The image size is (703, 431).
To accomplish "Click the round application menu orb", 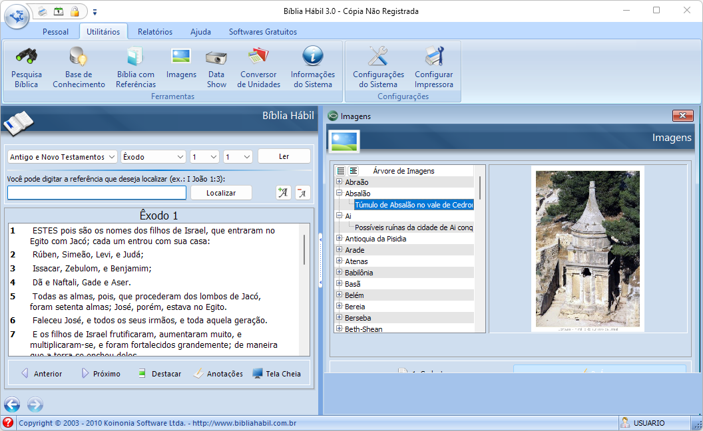I will [x=17, y=17].
